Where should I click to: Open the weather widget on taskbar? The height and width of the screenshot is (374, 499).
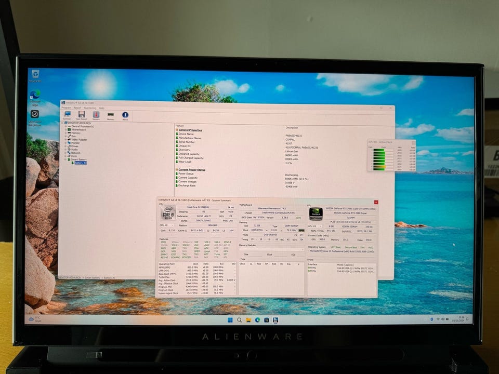(35, 319)
